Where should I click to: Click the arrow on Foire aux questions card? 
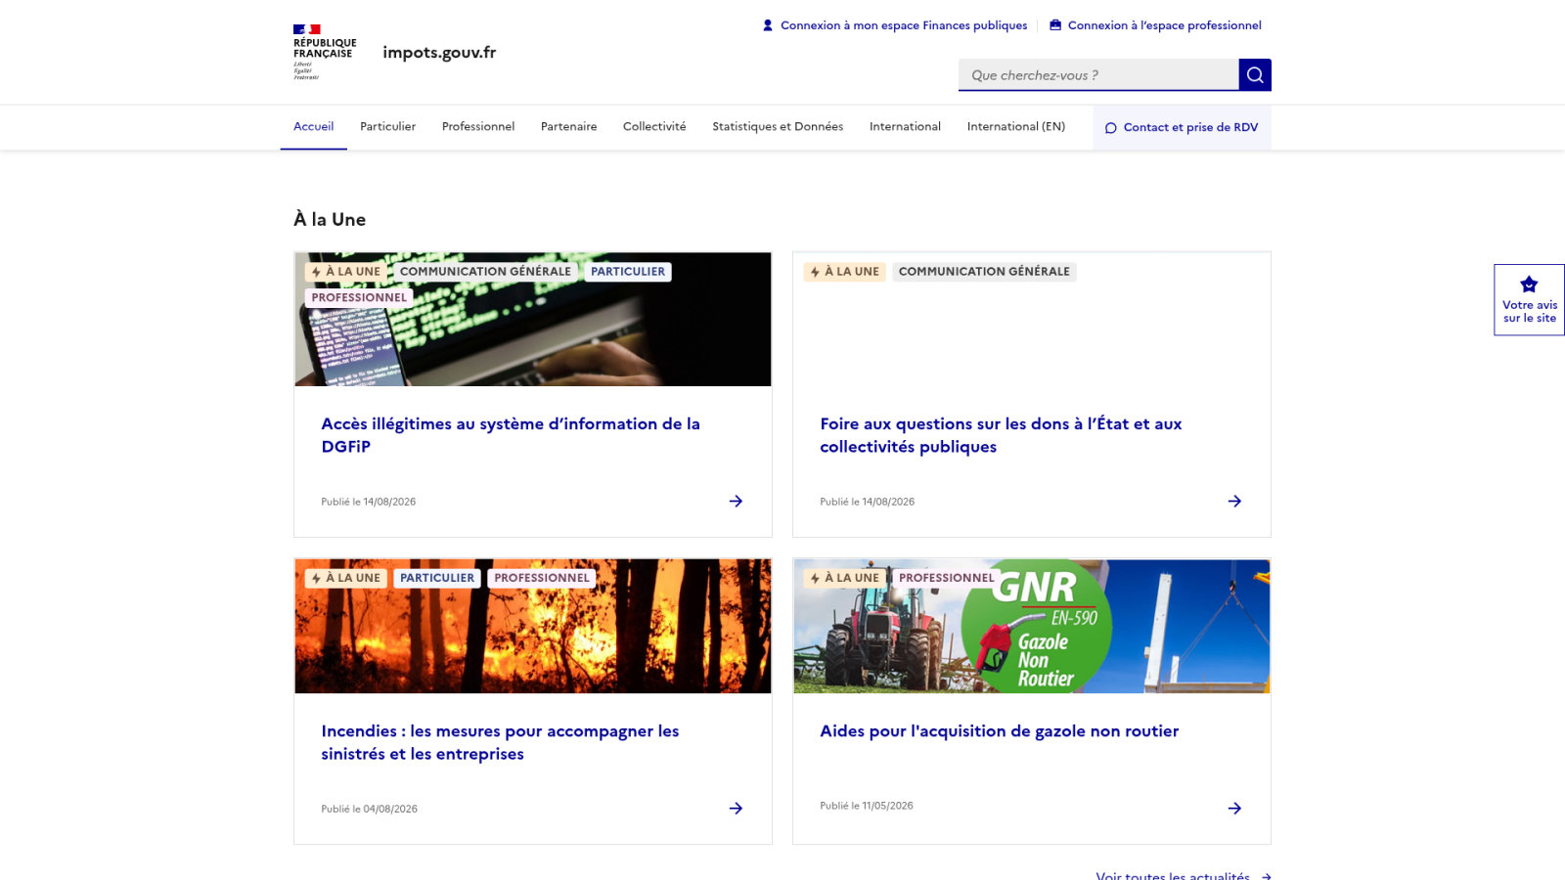1234,502
